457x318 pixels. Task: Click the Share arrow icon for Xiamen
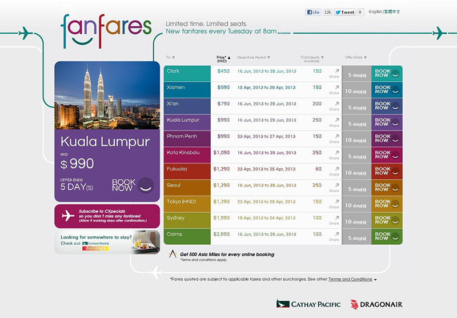pyautogui.click(x=337, y=88)
